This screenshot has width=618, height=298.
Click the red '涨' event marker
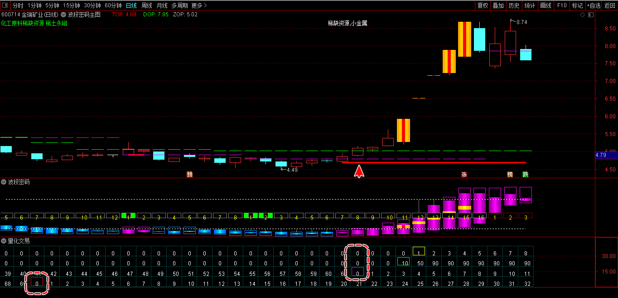(x=464, y=174)
